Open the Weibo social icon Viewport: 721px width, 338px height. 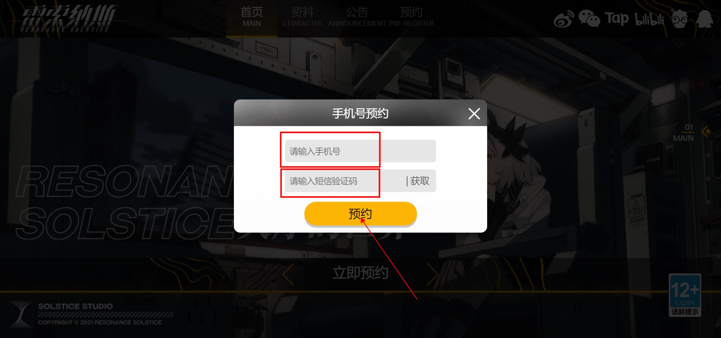tap(564, 19)
